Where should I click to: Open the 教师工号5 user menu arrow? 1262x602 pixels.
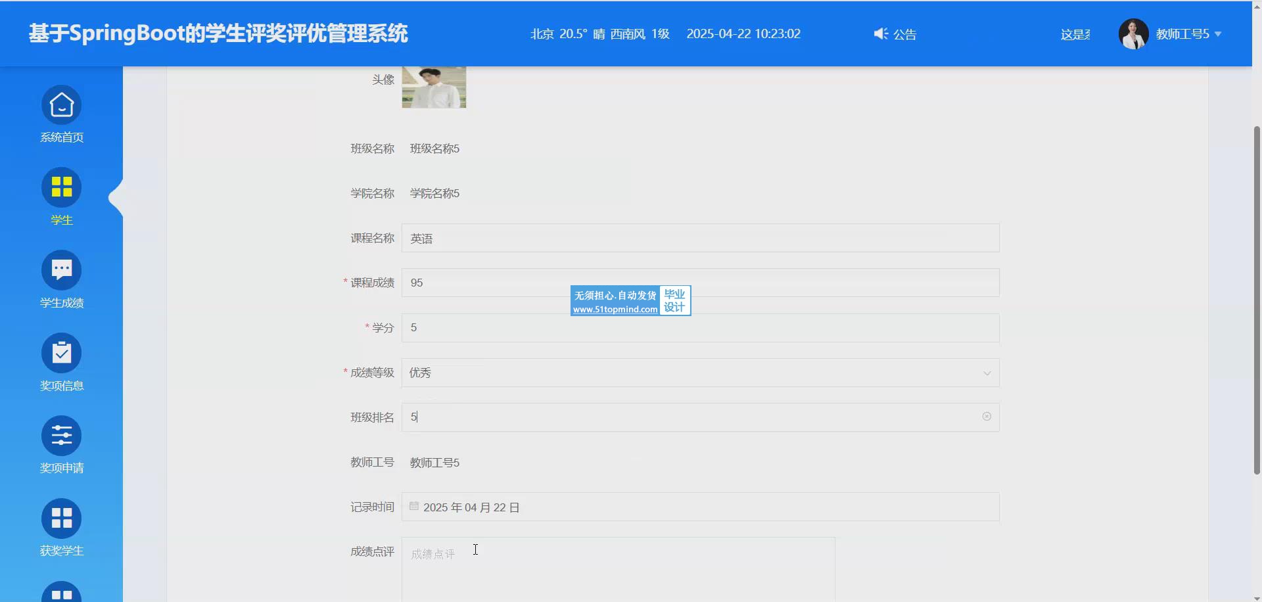pyautogui.click(x=1218, y=34)
